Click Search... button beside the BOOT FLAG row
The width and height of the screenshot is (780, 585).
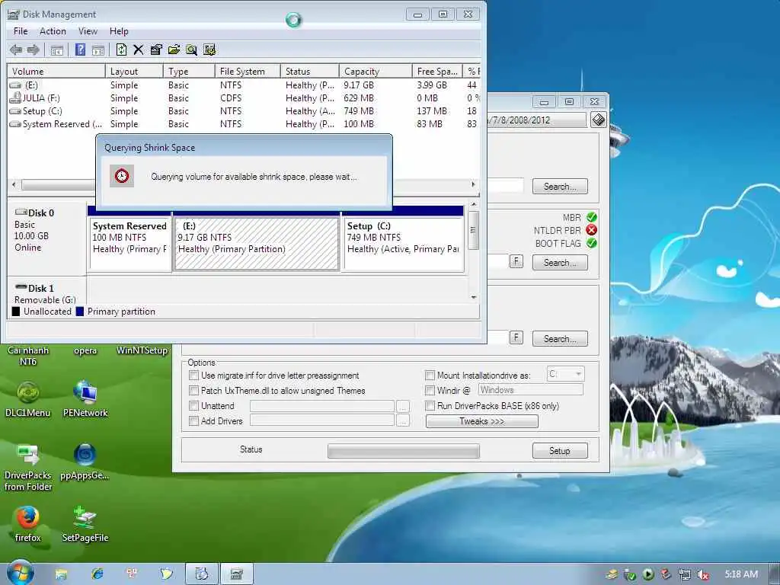560,263
